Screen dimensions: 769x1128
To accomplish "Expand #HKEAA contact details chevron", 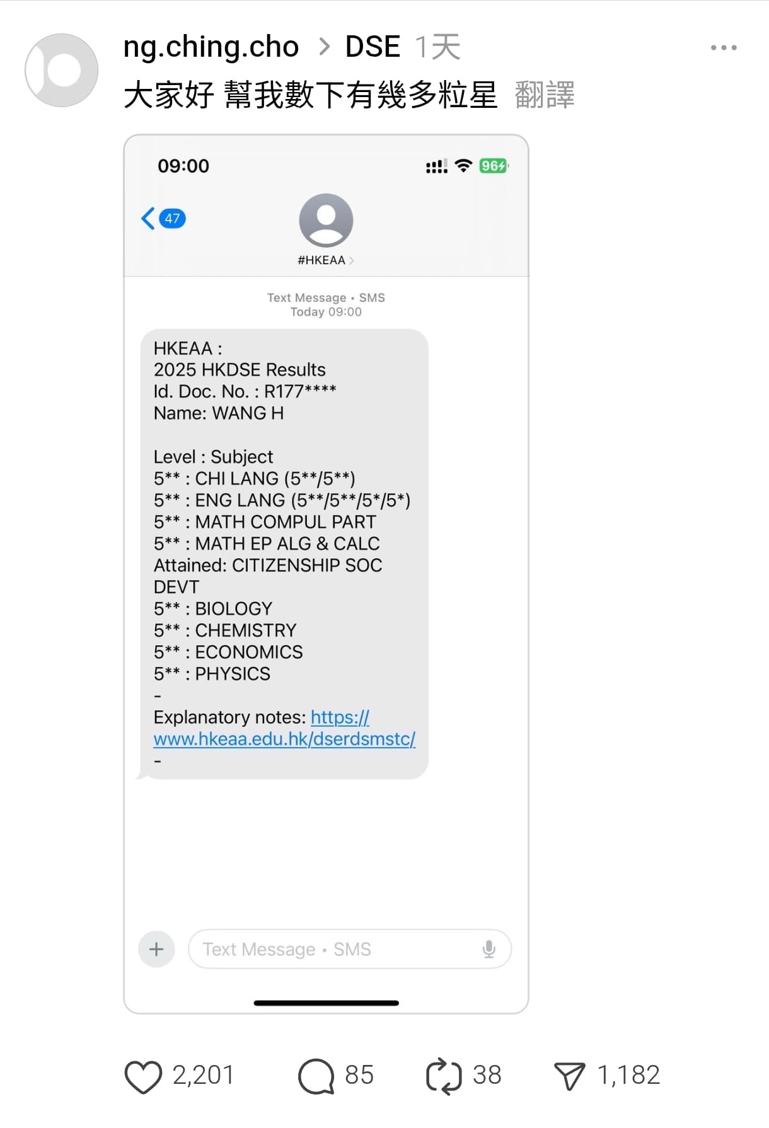I will (x=351, y=260).
